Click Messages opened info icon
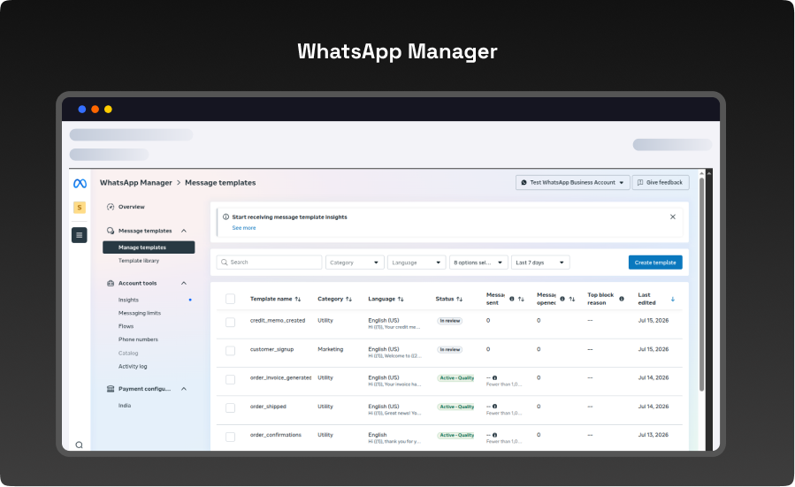795x487 pixels. click(562, 299)
